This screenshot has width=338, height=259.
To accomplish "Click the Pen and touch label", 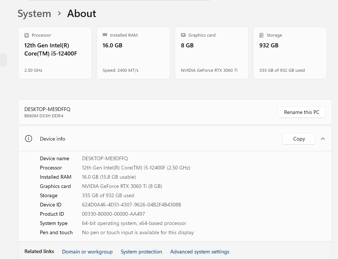I will (56, 232).
